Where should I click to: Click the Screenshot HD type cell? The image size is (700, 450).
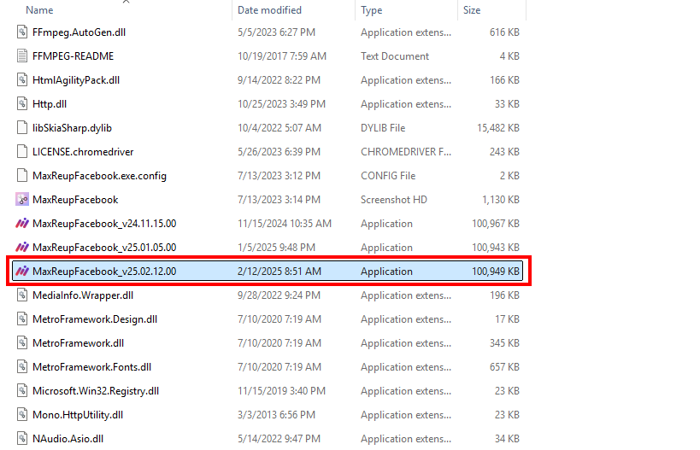click(x=394, y=199)
